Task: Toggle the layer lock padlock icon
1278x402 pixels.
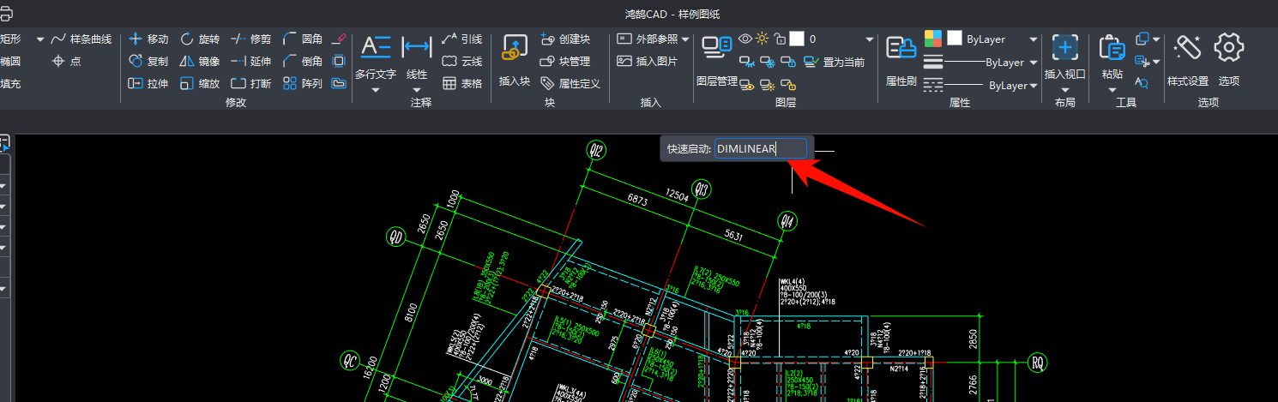Action: pyautogui.click(x=779, y=39)
